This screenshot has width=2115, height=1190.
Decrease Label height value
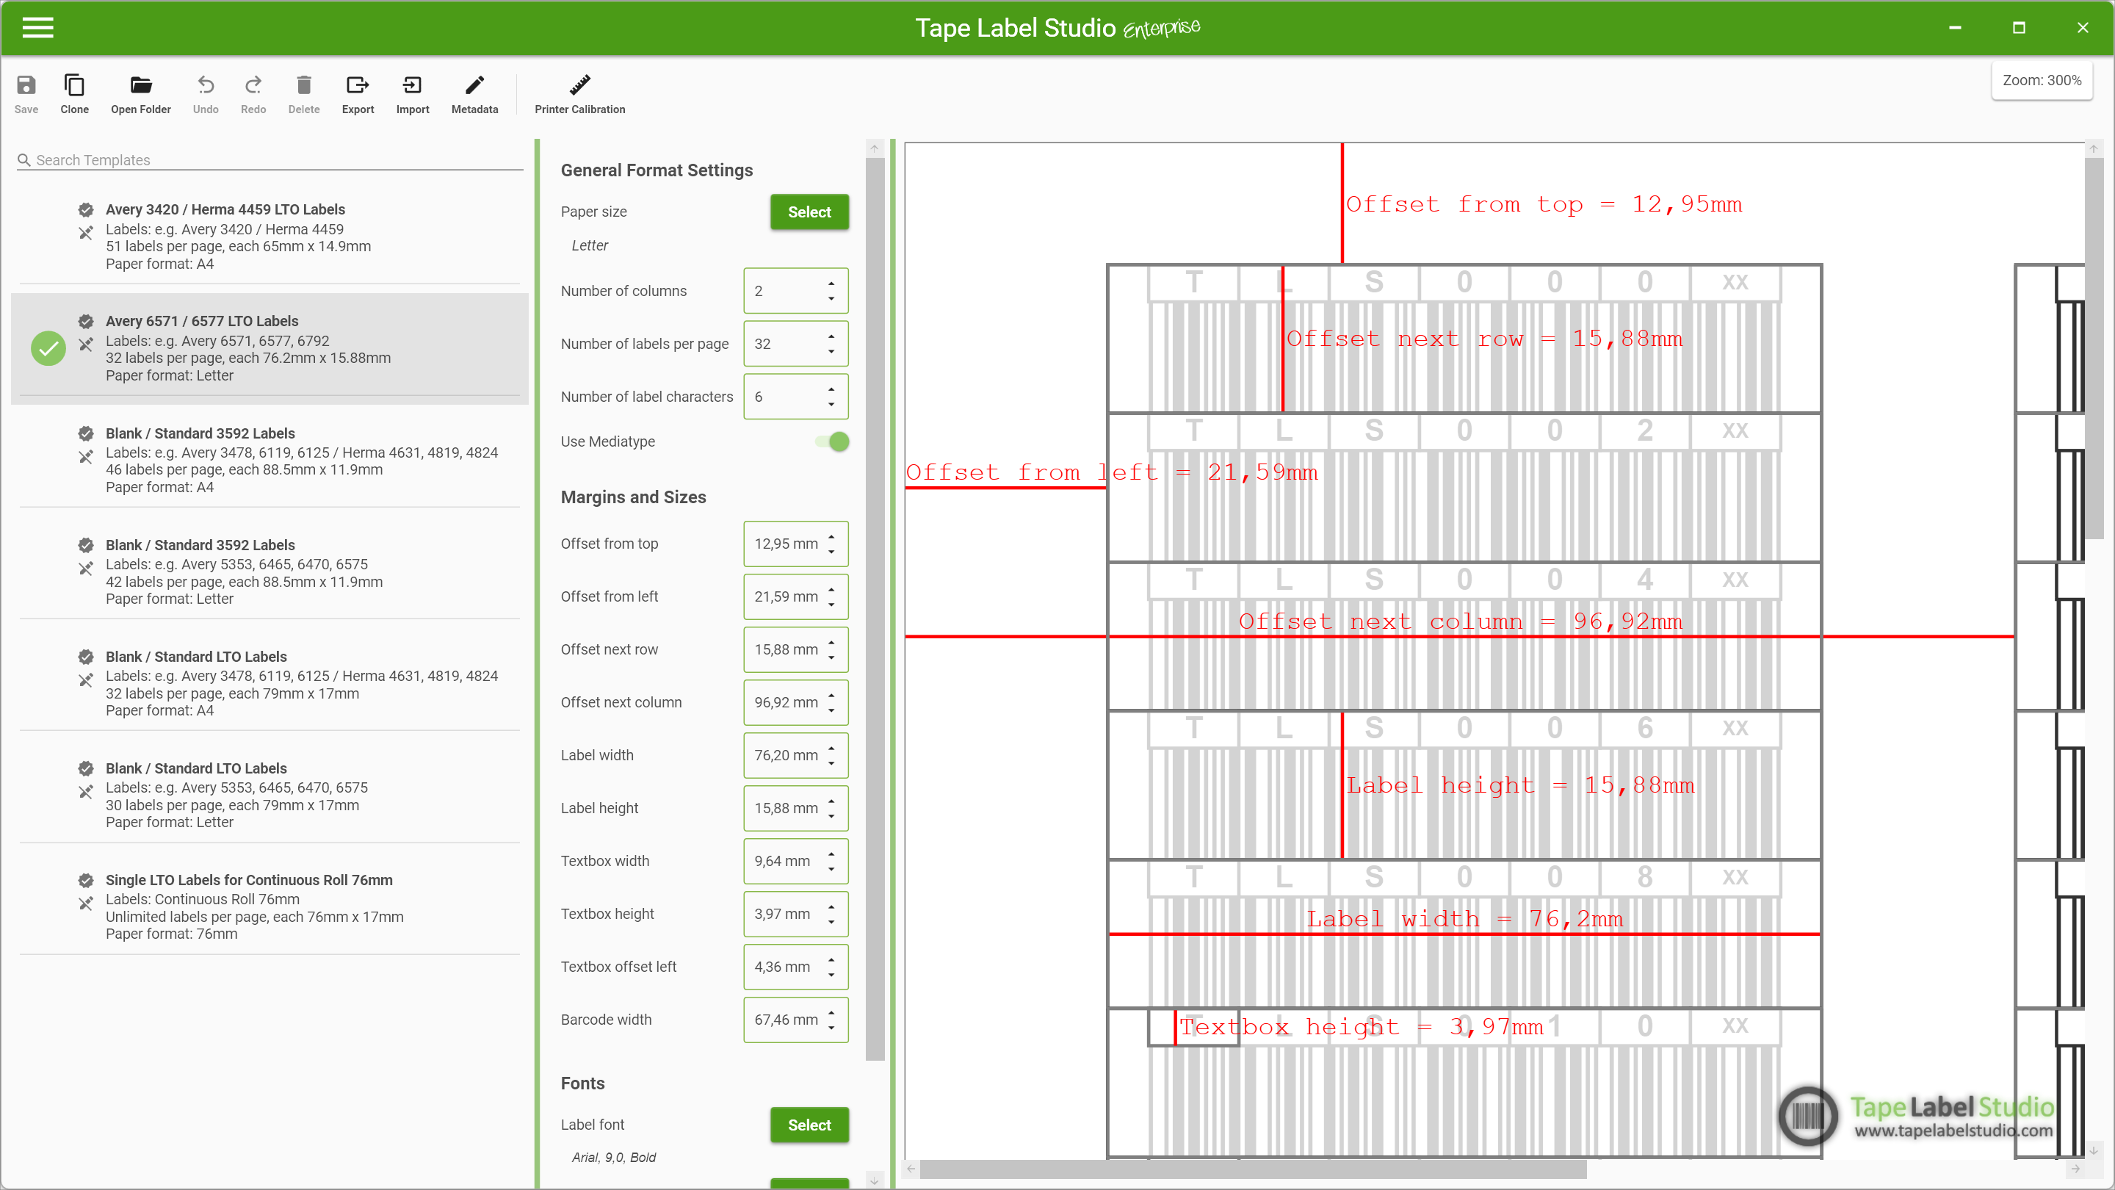pyautogui.click(x=831, y=816)
